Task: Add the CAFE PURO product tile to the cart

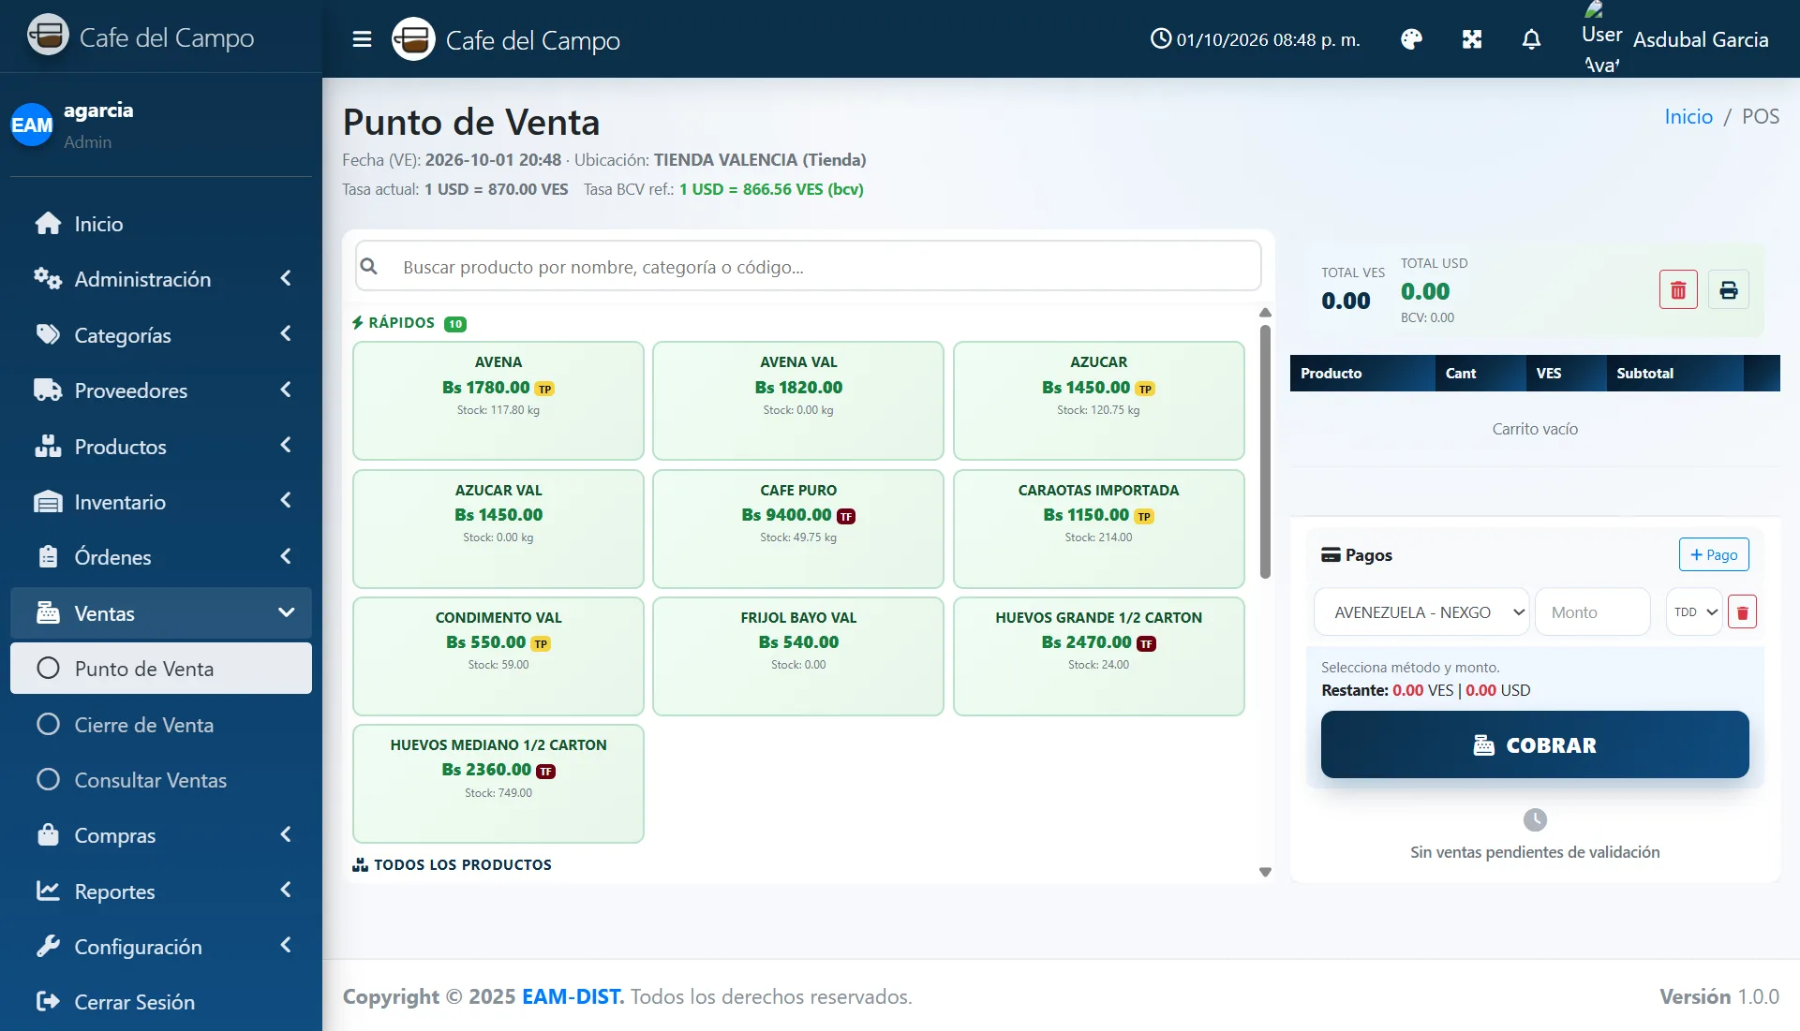Action: pos(798,528)
